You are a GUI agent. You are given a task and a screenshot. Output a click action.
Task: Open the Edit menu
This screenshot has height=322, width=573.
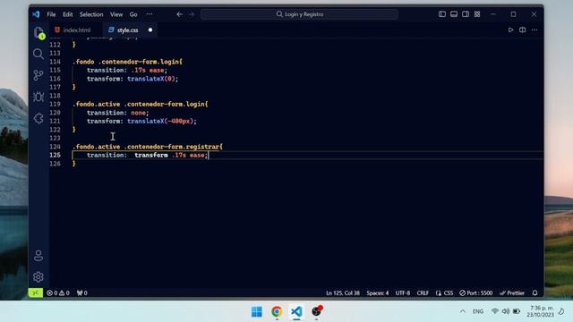tap(68, 14)
